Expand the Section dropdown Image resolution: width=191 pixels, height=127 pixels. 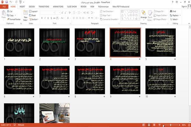(34, 19)
